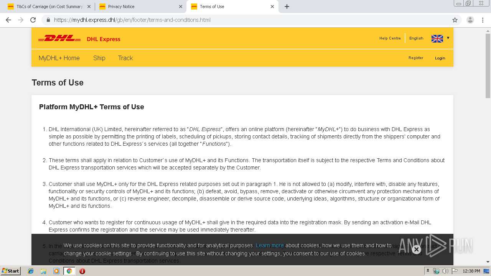Switch to the Privacy Notice tab
The image size is (491, 276).
coord(140,7)
